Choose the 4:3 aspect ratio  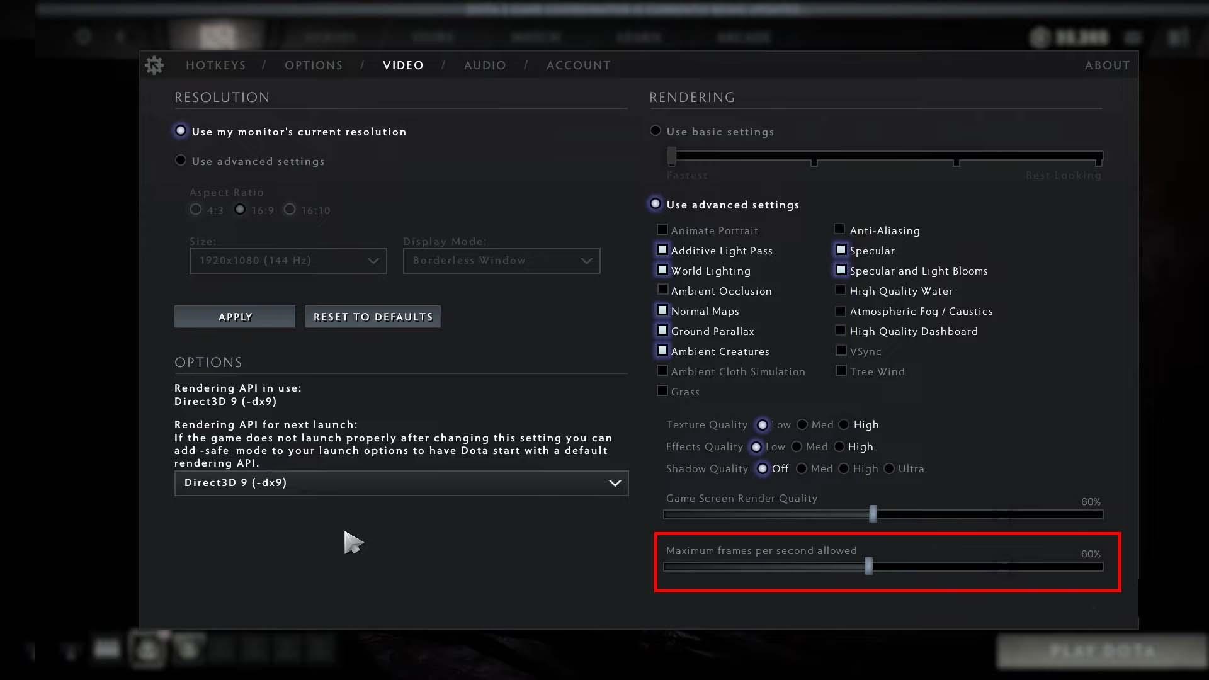(x=196, y=210)
